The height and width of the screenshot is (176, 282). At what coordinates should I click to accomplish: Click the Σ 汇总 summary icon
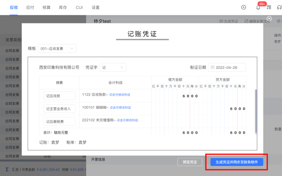[x=7, y=169]
